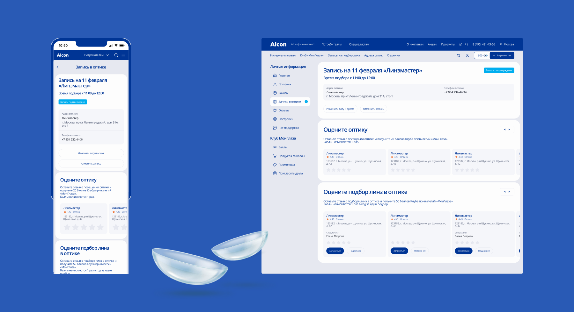Viewport: 574px width, 312px height.
Task: Click +7 934 232-44-34 phone on desktop card
Action: (x=455, y=92)
